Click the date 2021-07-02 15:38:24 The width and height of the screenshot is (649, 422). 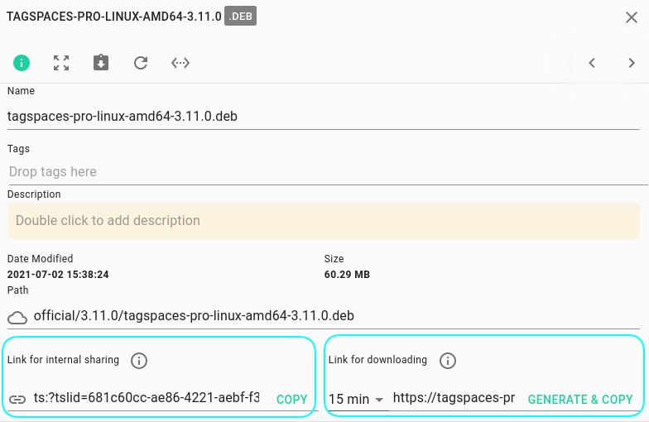(x=58, y=275)
